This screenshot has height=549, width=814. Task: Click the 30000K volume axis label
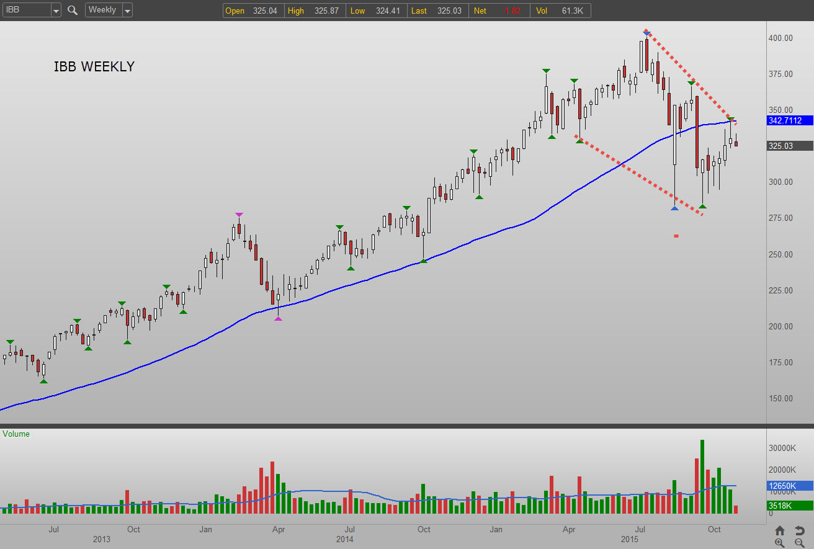(x=784, y=448)
